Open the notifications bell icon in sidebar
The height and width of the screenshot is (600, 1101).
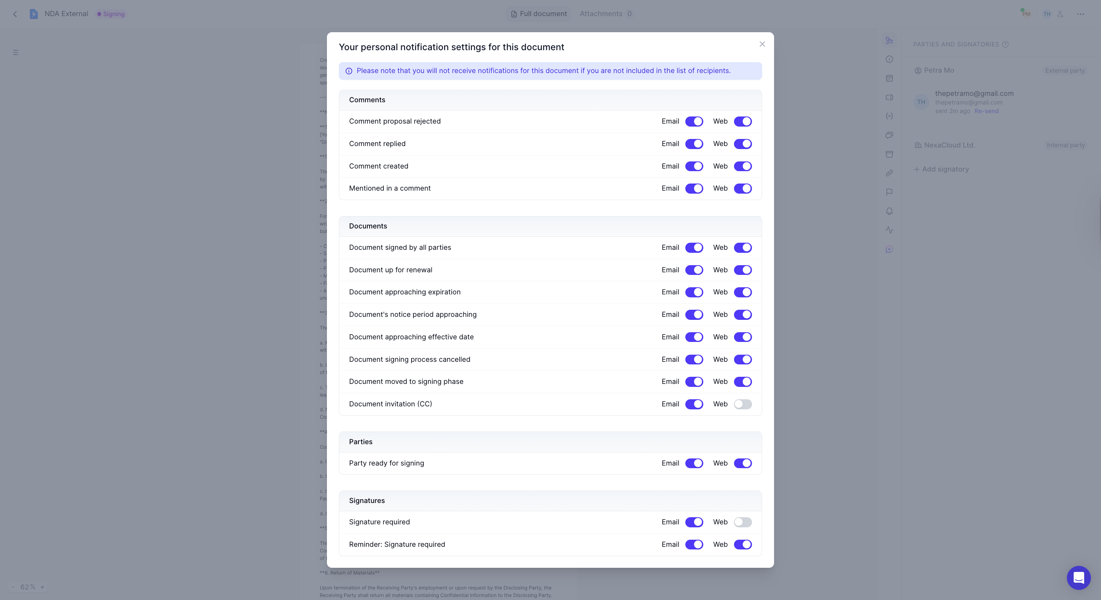pyautogui.click(x=889, y=211)
